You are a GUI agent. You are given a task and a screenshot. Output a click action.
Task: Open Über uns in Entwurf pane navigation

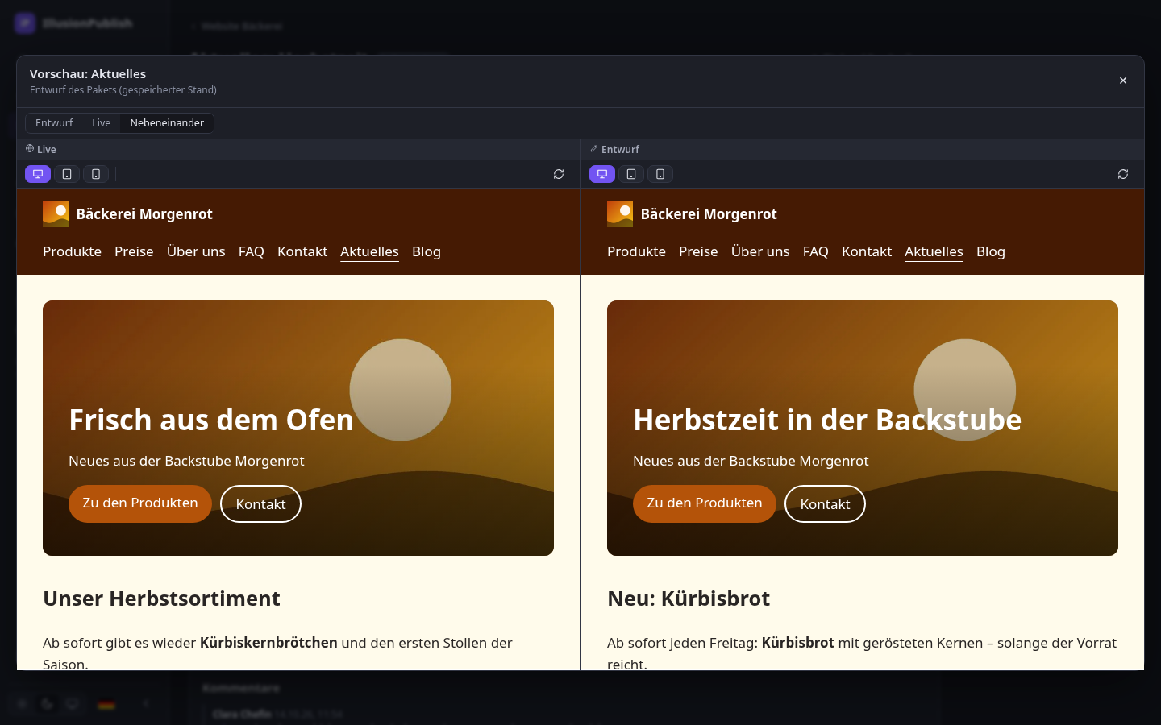pyautogui.click(x=760, y=251)
